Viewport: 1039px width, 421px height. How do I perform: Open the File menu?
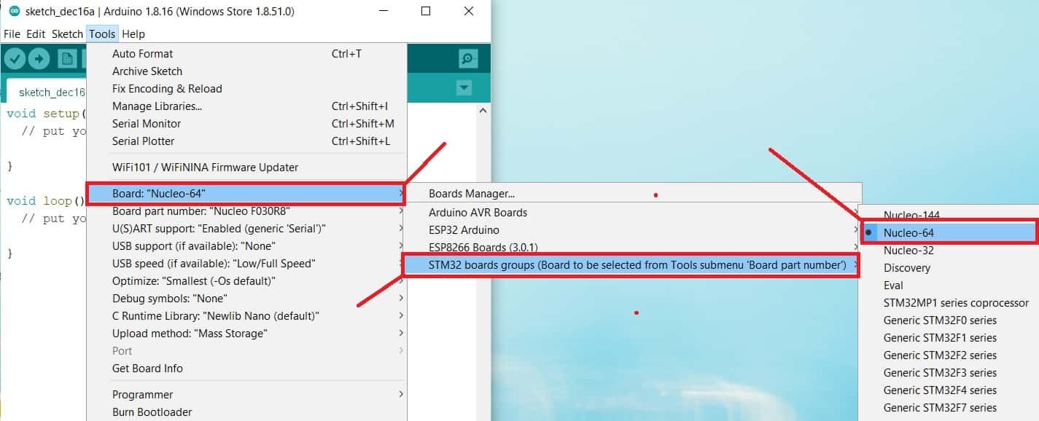(12, 34)
